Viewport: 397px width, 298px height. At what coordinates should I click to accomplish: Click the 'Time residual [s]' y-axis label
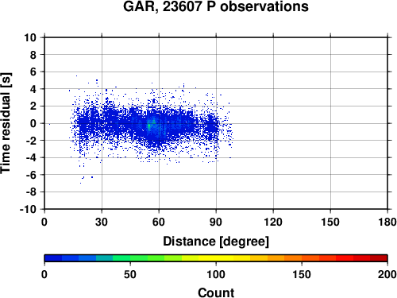coord(6,123)
